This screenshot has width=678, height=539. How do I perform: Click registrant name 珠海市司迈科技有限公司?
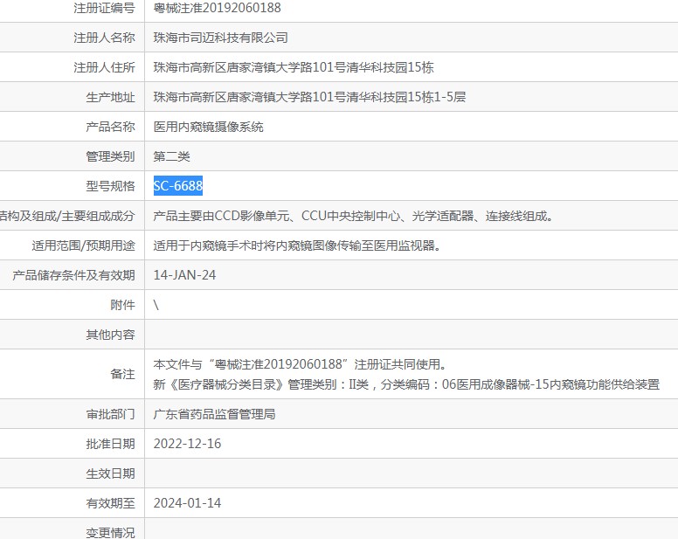pos(220,38)
